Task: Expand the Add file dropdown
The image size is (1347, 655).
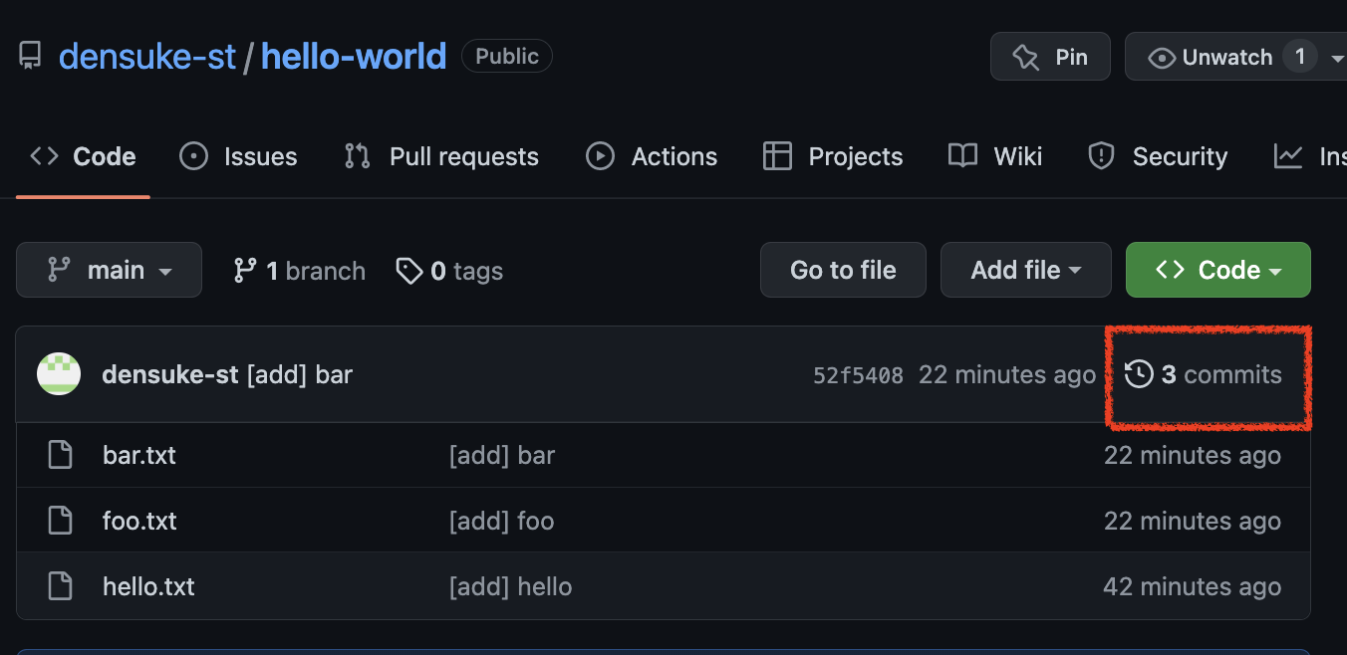Action: pos(1026,270)
